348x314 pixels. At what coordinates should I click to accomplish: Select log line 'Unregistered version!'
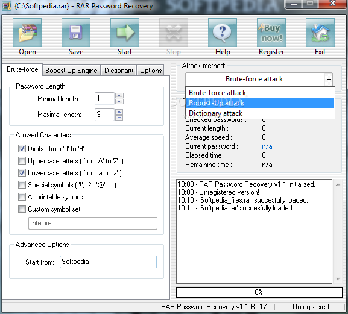[218, 192]
